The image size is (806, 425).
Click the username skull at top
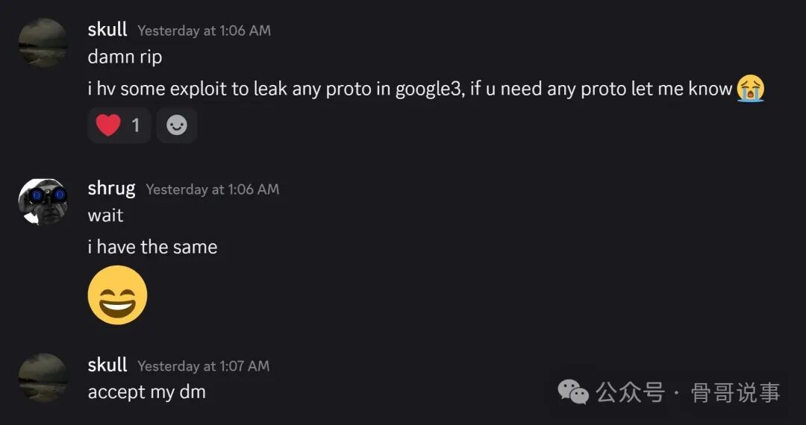[107, 30]
